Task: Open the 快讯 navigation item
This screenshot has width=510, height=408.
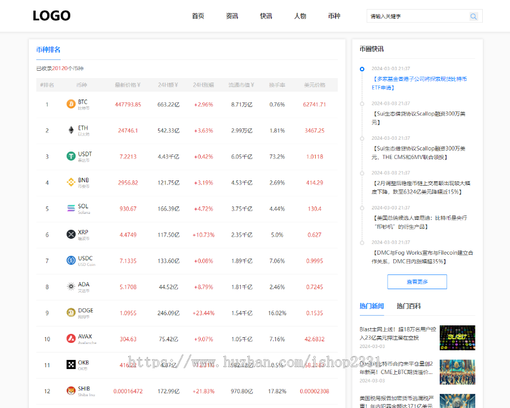Action: tap(266, 16)
